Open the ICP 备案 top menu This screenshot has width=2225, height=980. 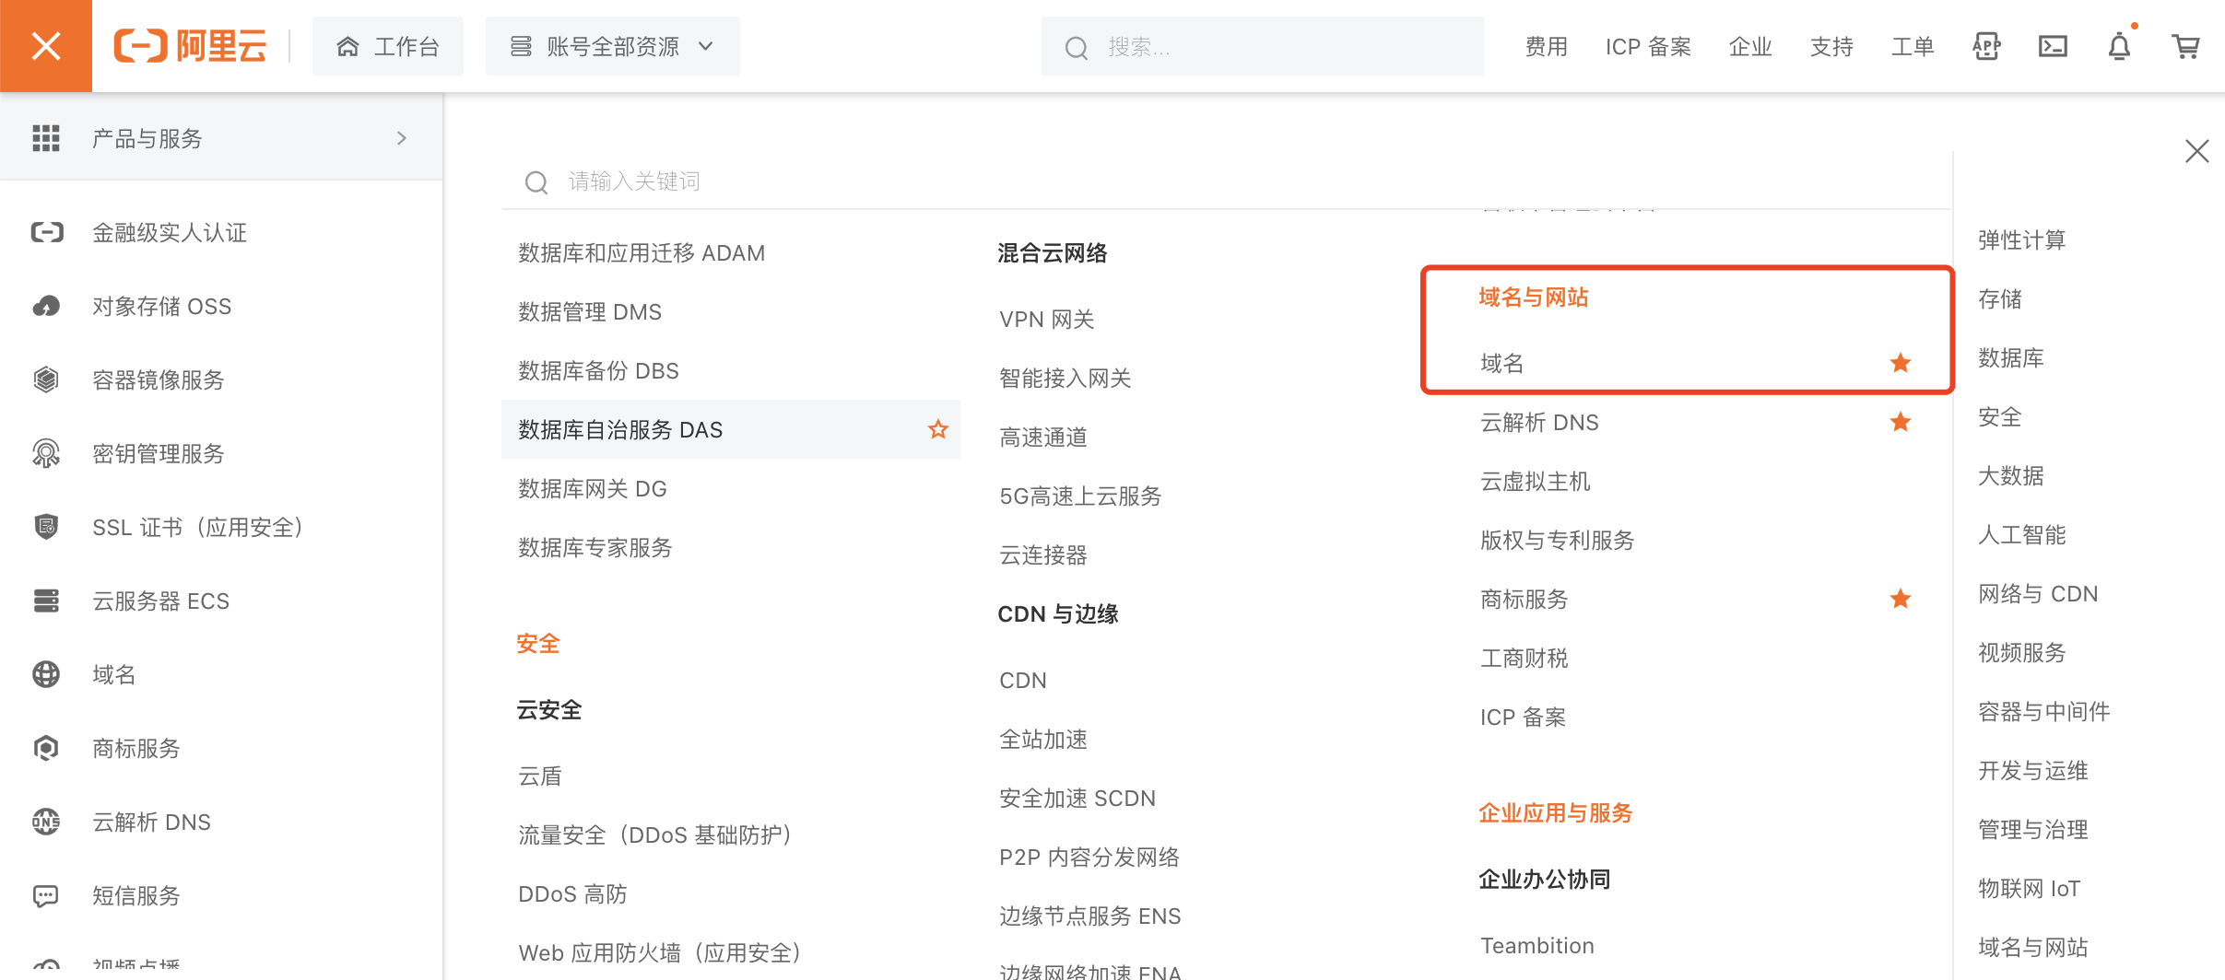(1648, 46)
